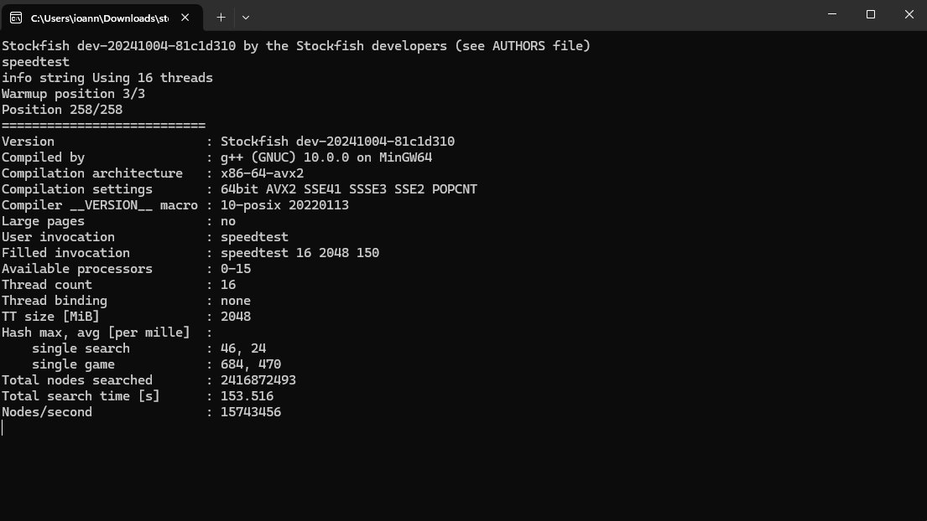Click the Total search time value 153.516

coord(247,396)
